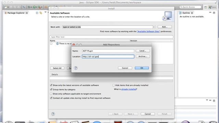Click the Quick Access search field
The width and height of the screenshot is (219, 123).
point(190,7)
